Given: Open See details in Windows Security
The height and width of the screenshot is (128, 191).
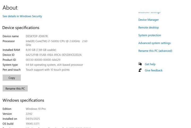Looking at the screenshot, I should (x=22, y=16).
